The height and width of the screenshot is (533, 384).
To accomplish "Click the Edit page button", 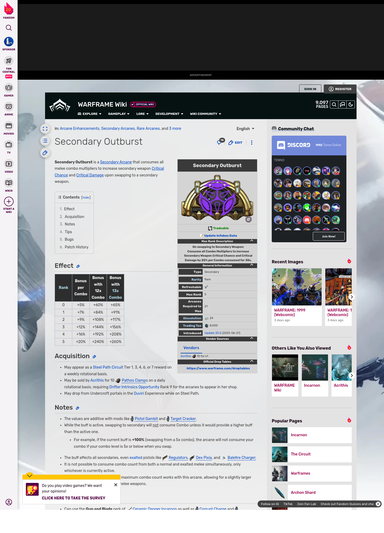I will 235,143.
